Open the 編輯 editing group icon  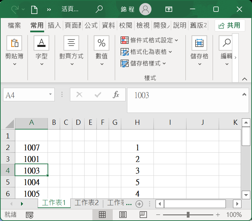[226, 43]
